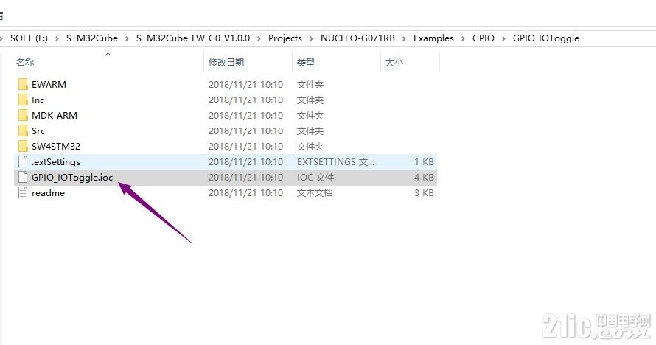Click the GPIO_IOToggle.ioc file icon
The height and width of the screenshot is (345, 656).
pyautogui.click(x=23, y=178)
